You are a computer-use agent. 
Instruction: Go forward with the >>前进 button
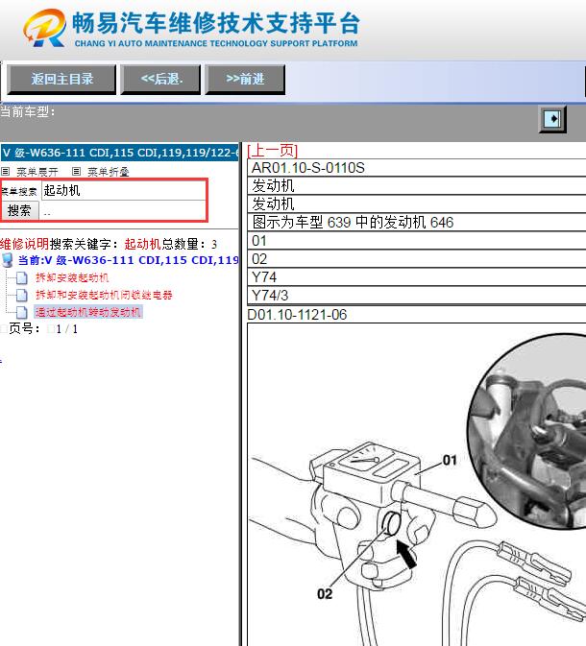pos(245,80)
